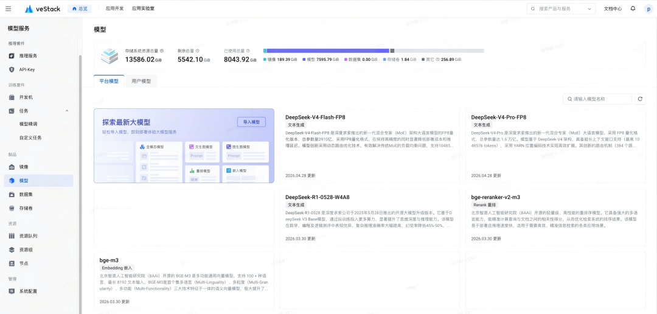This screenshot has height=314, width=657.
Task: Collapse the 任务 submenu chevron
Action: 67,111
